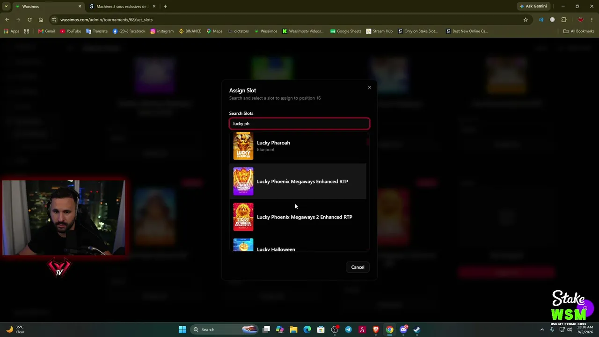This screenshot has height=337, width=599.
Task: Open Stream Hub bookmark
Action: click(380, 31)
